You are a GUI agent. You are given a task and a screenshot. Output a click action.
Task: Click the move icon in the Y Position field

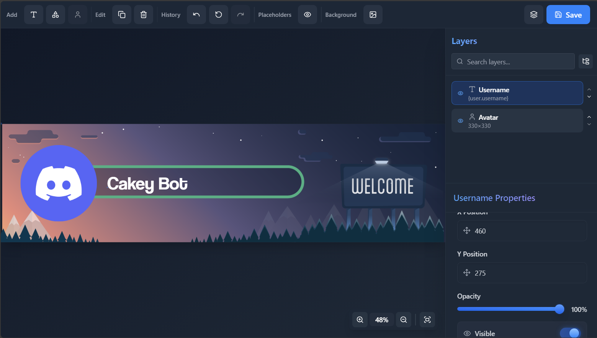[x=467, y=273]
